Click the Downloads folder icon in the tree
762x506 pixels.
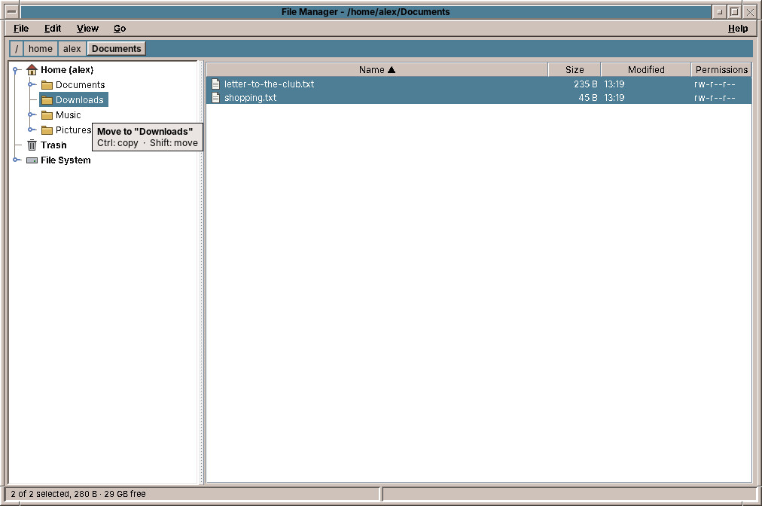click(47, 100)
